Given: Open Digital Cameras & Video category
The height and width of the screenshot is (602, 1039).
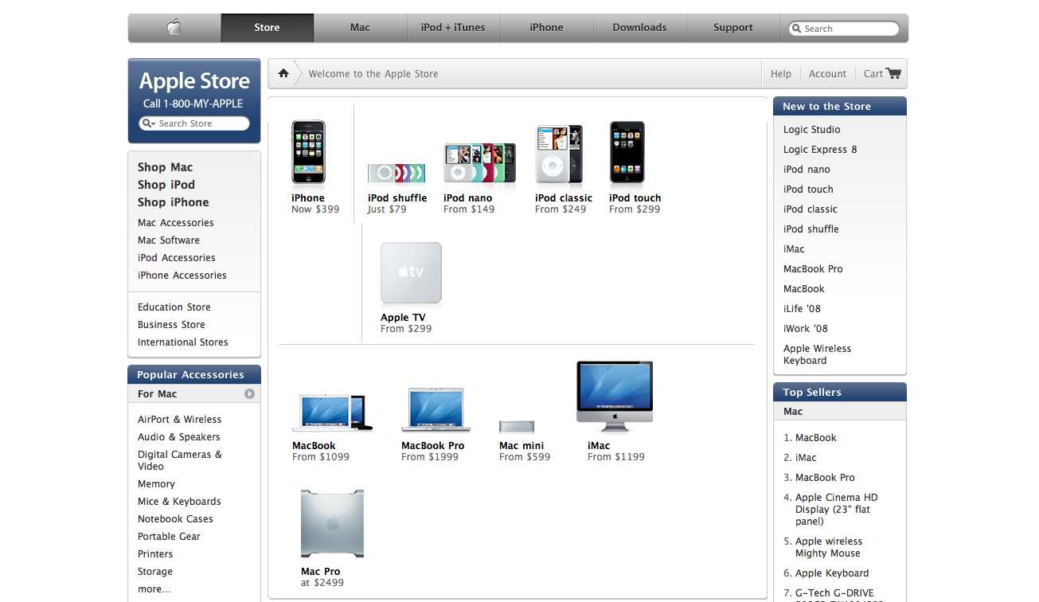Looking at the screenshot, I should point(180,460).
